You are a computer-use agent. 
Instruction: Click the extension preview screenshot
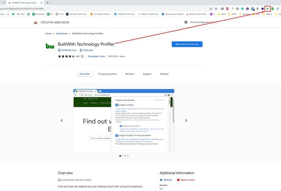(124, 120)
